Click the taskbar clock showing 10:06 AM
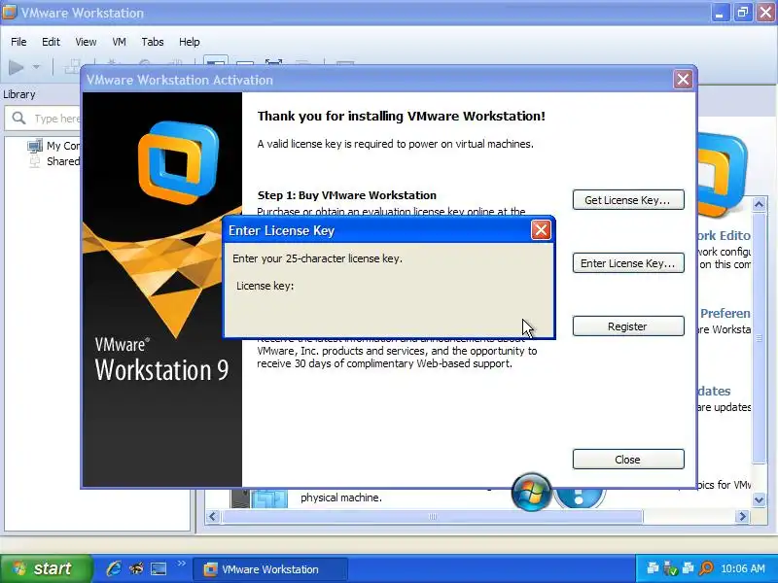Image resolution: width=778 pixels, height=583 pixels. pyautogui.click(x=743, y=568)
